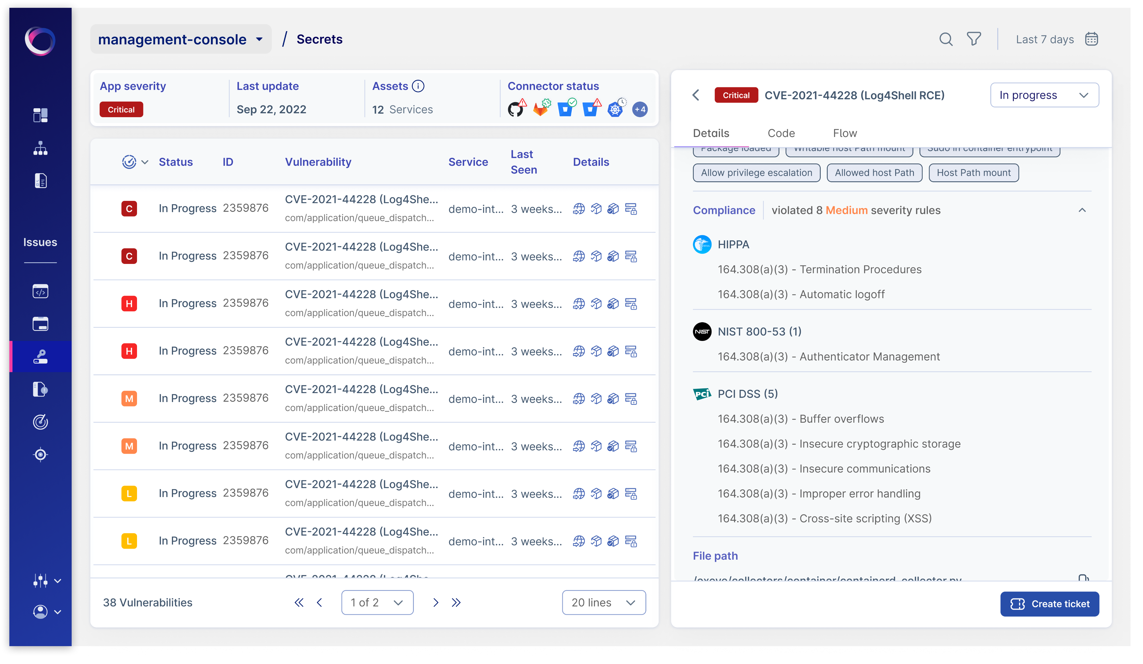Switch to the Flow tab
Image resolution: width=1143 pixels, height=664 pixels.
tap(844, 133)
